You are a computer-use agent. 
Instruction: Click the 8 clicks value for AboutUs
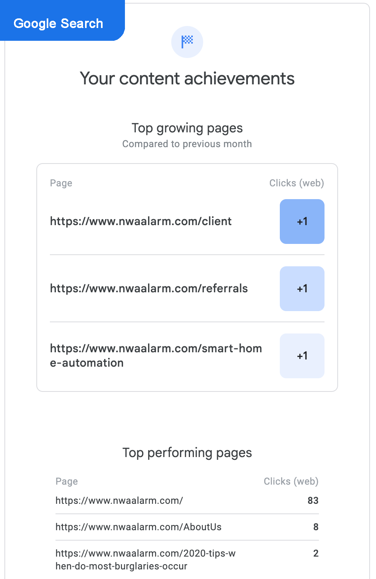click(316, 527)
